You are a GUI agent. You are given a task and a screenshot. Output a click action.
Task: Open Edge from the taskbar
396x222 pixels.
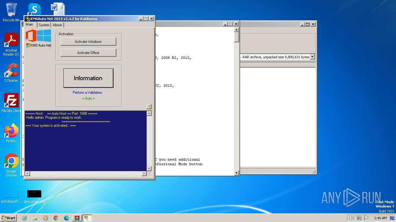click(x=67, y=218)
